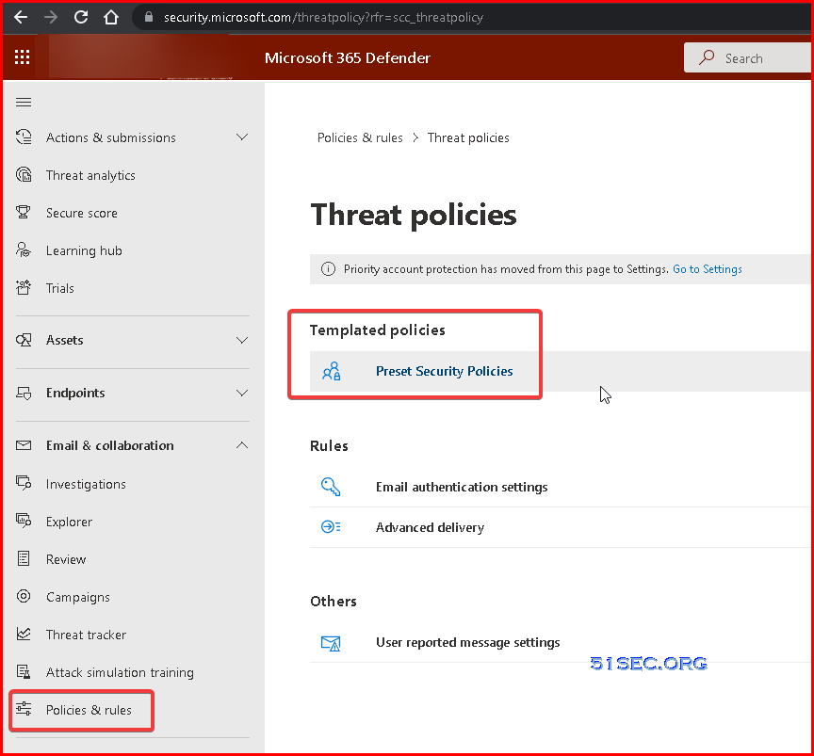The image size is (814, 756).
Task: Click the Review icon
Action: pyautogui.click(x=24, y=558)
